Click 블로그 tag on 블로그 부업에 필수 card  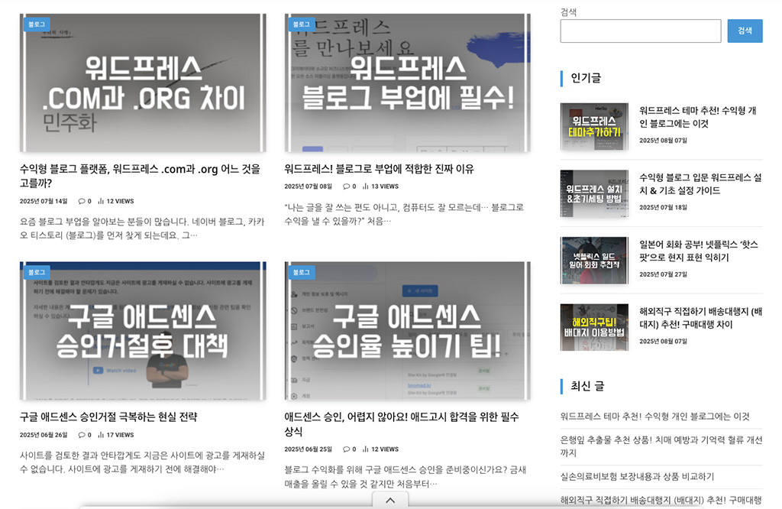(301, 24)
